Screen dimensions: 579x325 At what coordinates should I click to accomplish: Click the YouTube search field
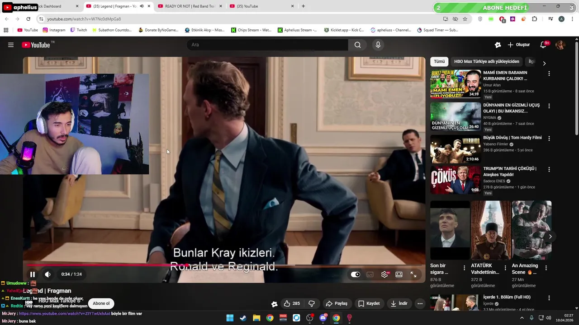point(267,45)
